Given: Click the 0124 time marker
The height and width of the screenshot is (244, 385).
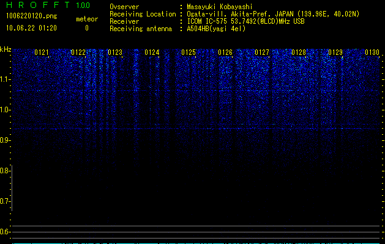Looking at the screenshot, I should [x=152, y=52].
